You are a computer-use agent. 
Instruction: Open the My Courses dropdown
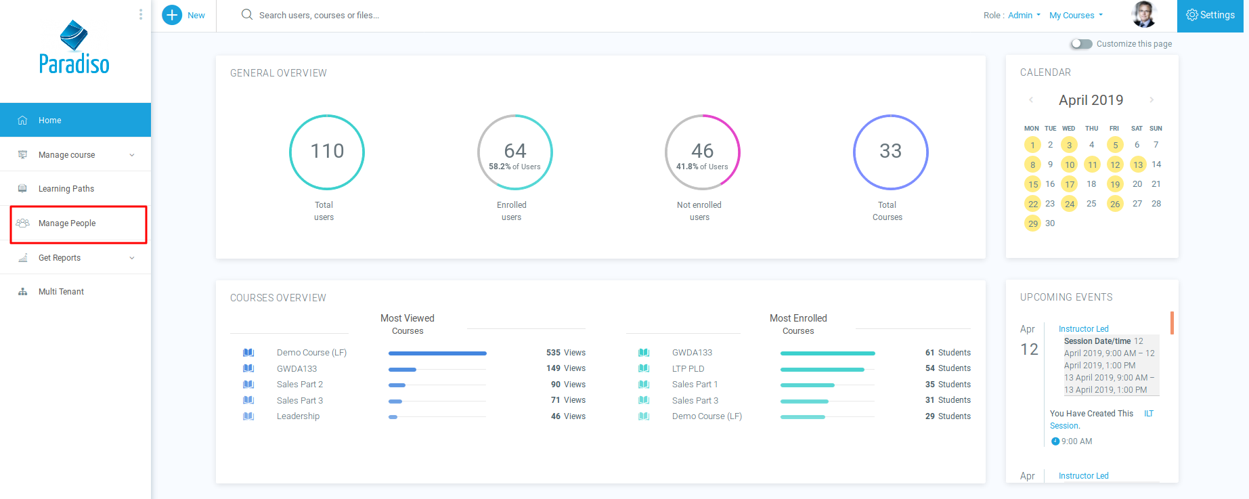click(1076, 16)
